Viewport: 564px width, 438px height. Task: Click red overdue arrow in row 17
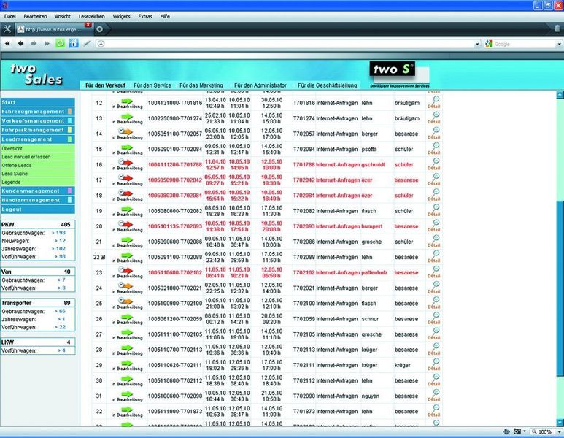coord(126,178)
